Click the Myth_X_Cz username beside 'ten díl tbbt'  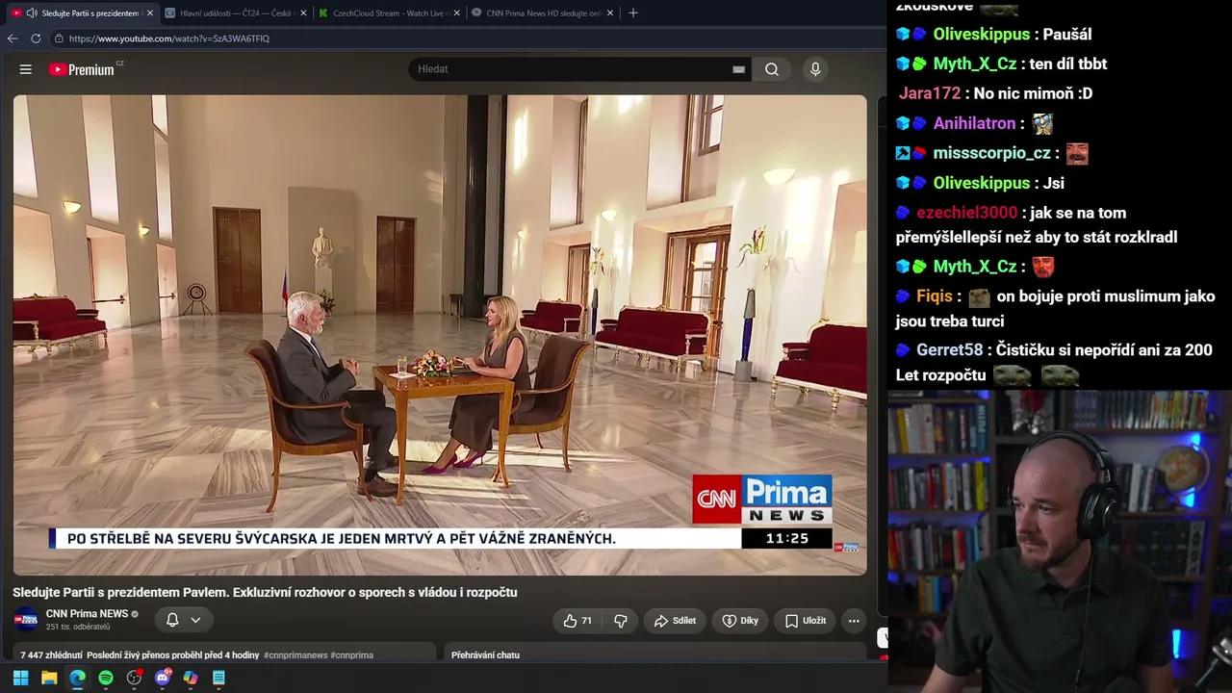(x=975, y=64)
